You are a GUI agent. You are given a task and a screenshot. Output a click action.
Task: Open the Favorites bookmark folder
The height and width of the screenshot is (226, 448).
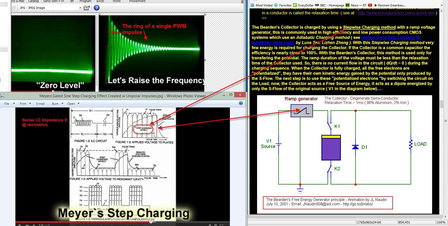[283, 5]
